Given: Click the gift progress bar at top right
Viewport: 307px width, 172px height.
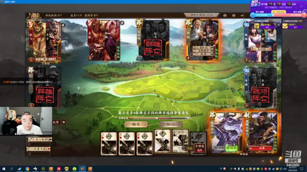Looking at the screenshot, I should (x=279, y=15).
